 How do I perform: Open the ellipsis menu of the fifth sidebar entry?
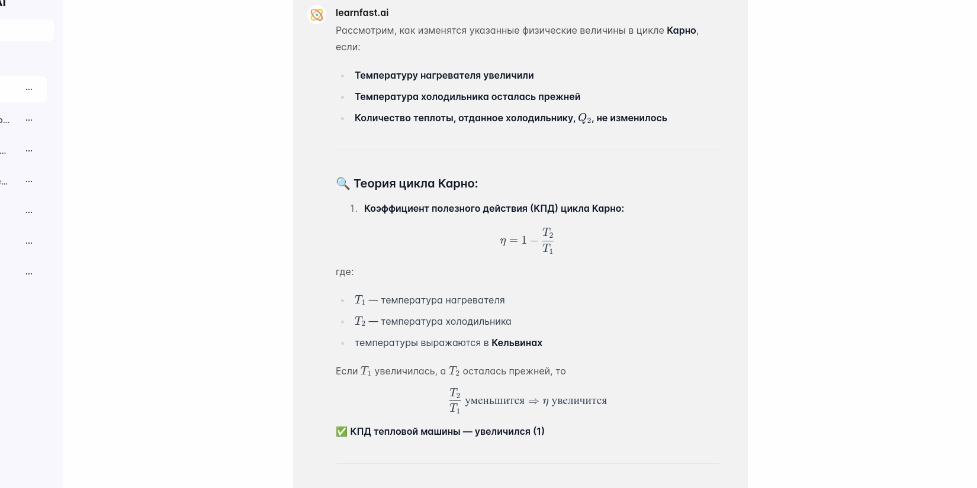(28, 211)
